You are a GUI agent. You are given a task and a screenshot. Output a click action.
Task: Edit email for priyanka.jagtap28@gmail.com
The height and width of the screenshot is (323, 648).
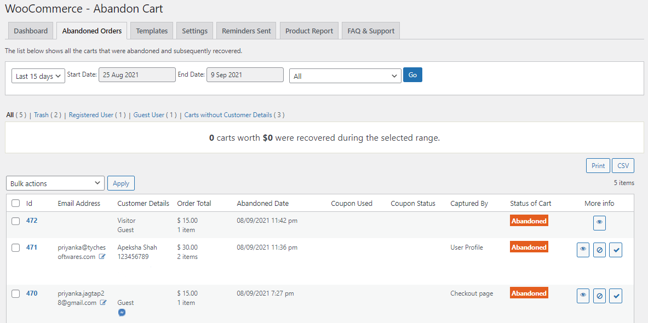(104, 303)
